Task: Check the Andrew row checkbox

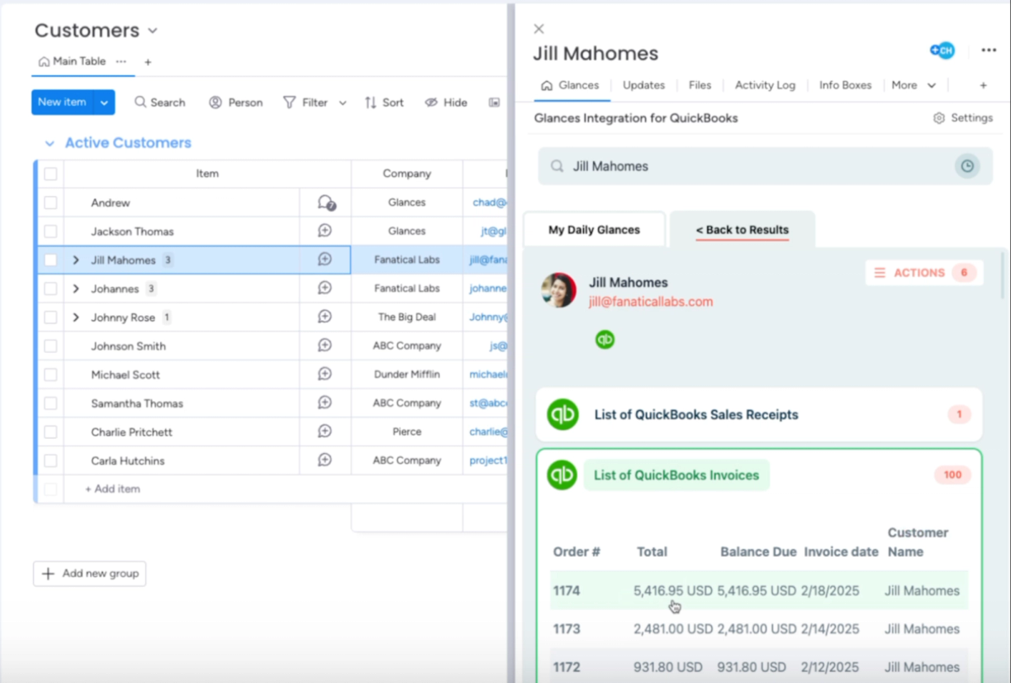Action: point(51,203)
